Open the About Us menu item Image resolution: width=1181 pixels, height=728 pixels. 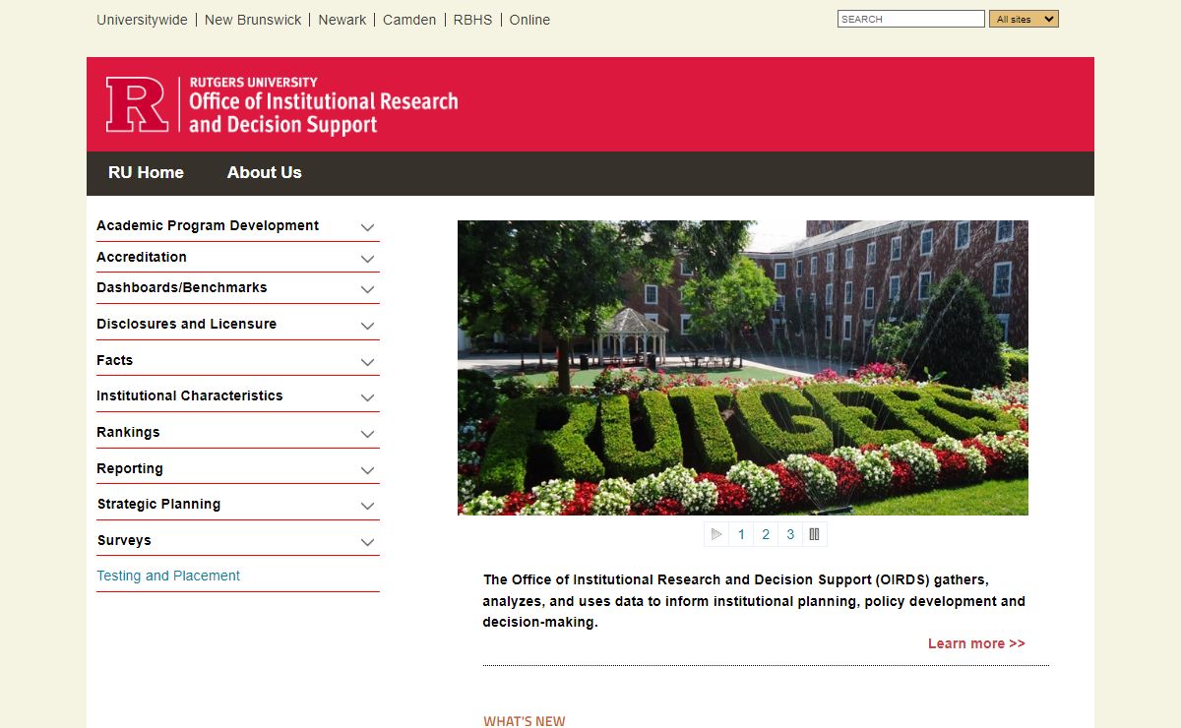[x=264, y=172]
